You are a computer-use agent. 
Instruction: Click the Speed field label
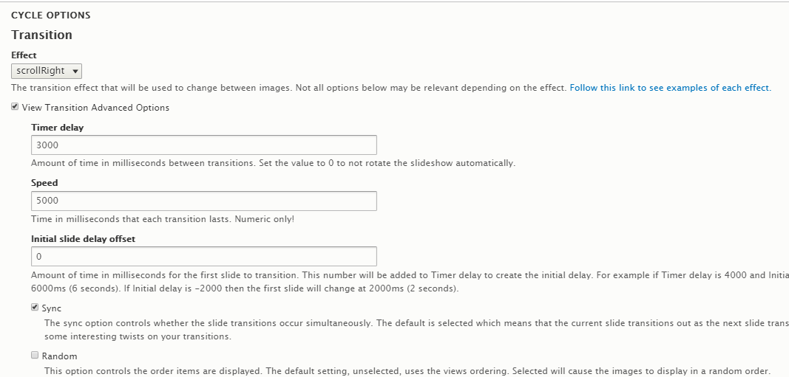click(x=44, y=183)
